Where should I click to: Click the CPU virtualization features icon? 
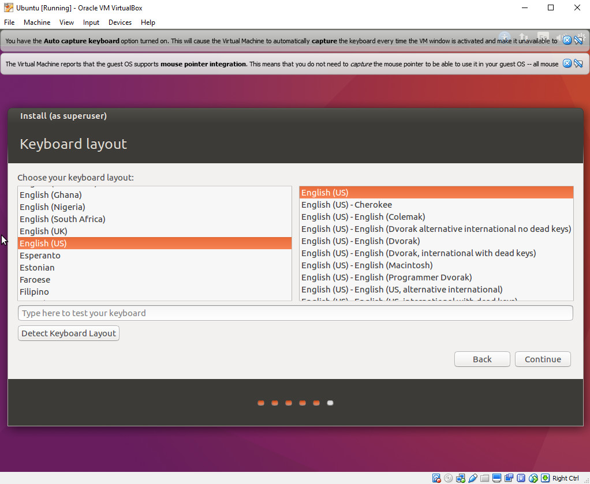pyautogui.click(x=521, y=478)
